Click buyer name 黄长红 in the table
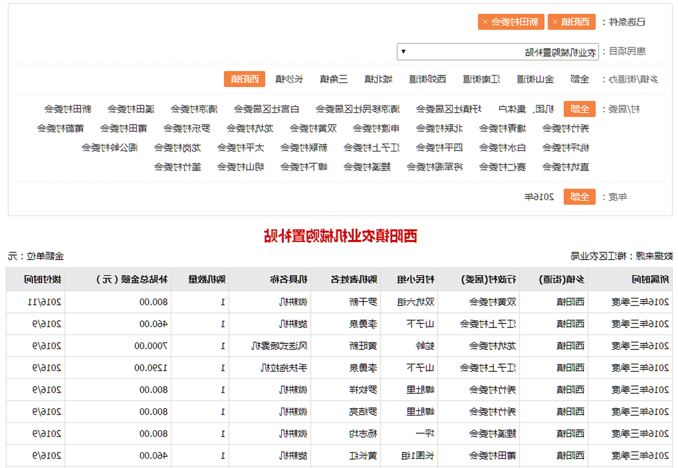 (x=363, y=456)
